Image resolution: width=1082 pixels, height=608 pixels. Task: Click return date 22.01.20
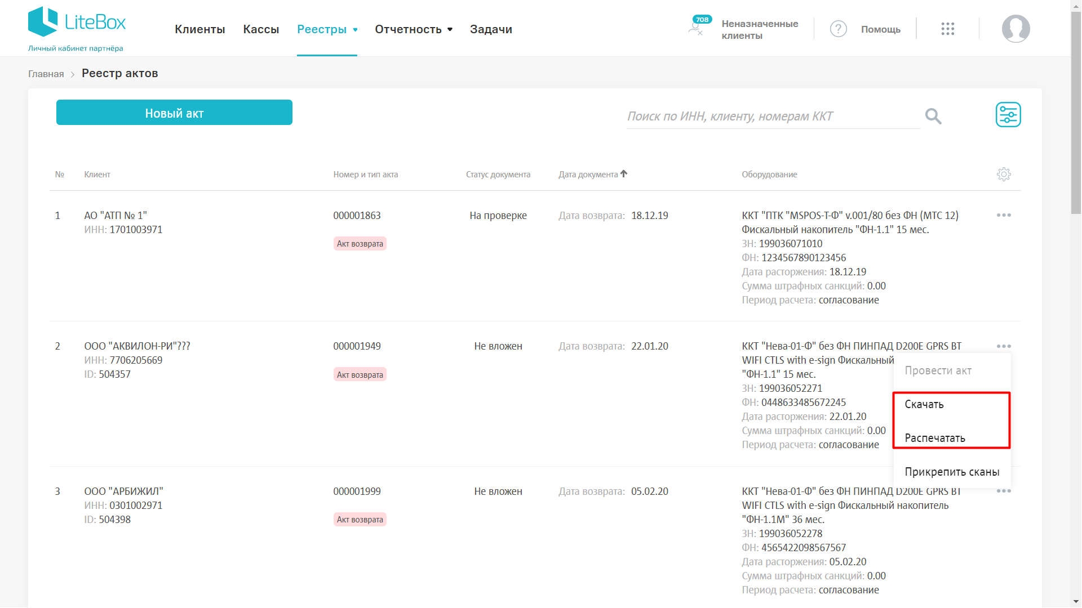[649, 346]
